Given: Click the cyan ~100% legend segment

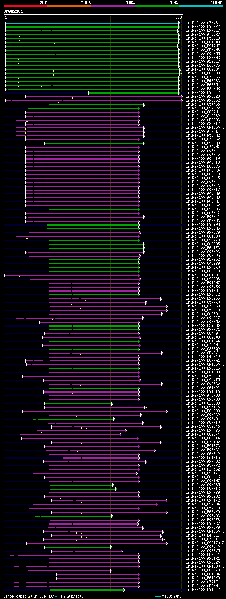Looking at the screenshot, I should 201,6.
